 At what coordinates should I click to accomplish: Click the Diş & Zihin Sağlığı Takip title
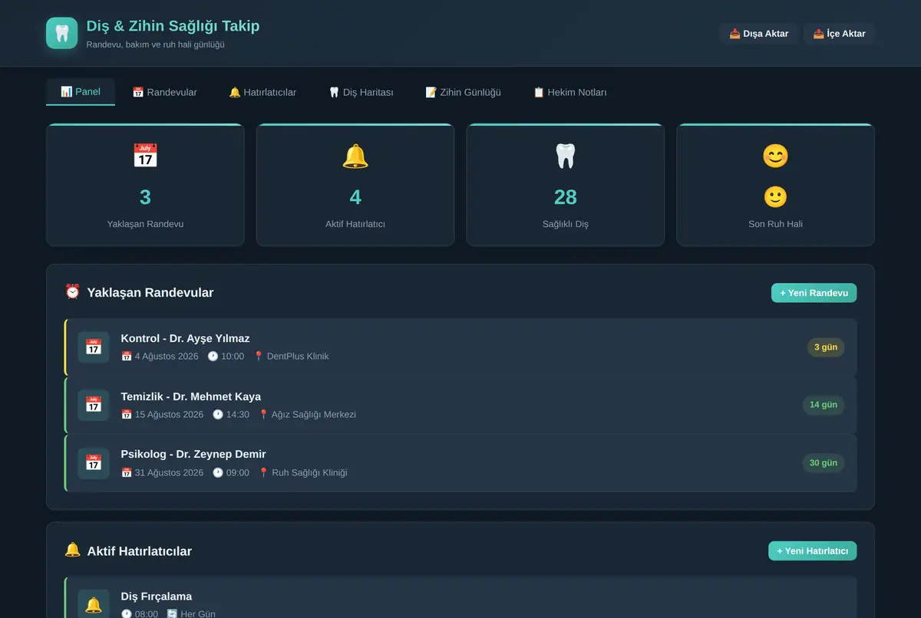pyautogui.click(x=173, y=25)
